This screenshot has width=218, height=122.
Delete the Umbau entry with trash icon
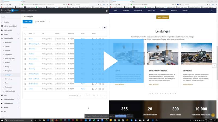pos(103,89)
